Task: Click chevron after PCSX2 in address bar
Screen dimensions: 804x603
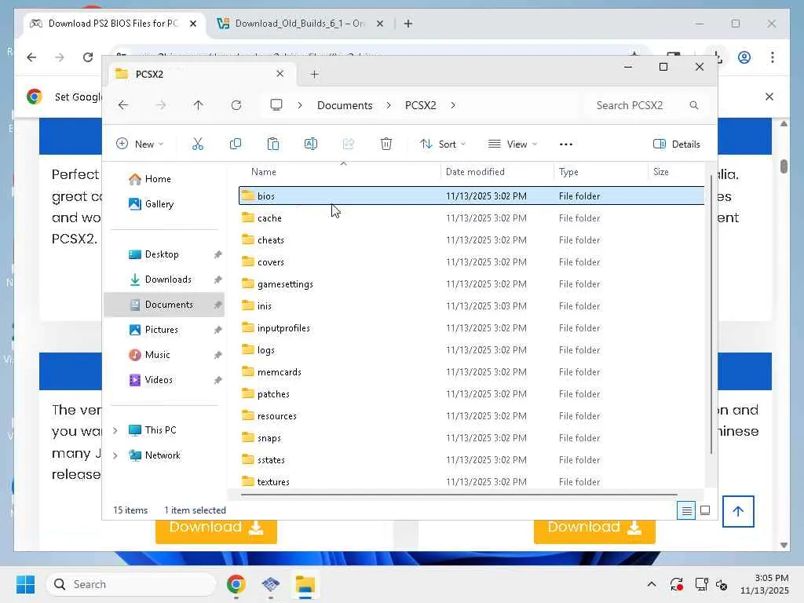Action: click(x=453, y=105)
